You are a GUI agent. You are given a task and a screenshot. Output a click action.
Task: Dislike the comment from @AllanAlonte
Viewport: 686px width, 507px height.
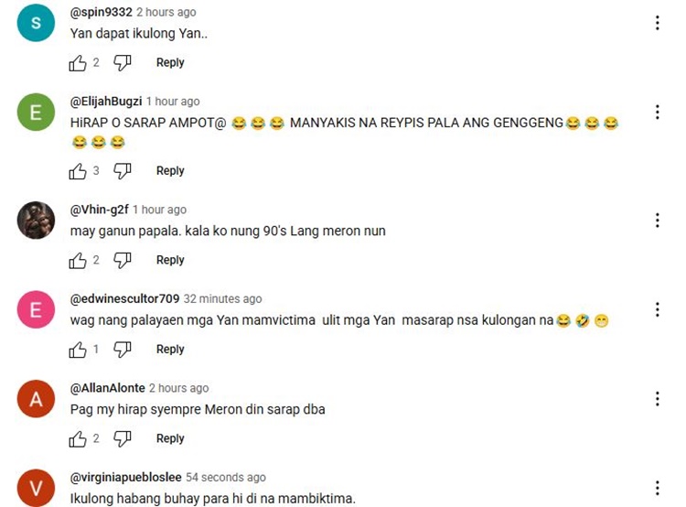pyautogui.click(x=123, y=439)
